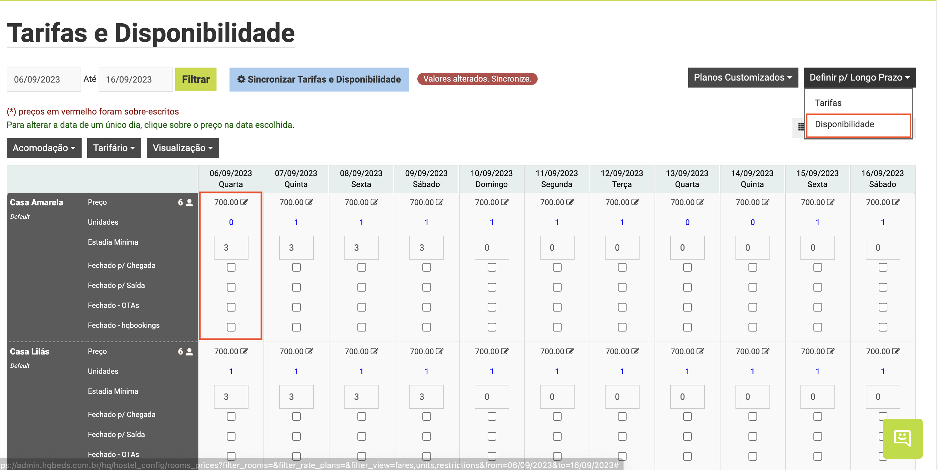Edit Casa Amarela price for 06/09/2023
The height and width of the screenshot is (470, 938).
coord(244,202)
